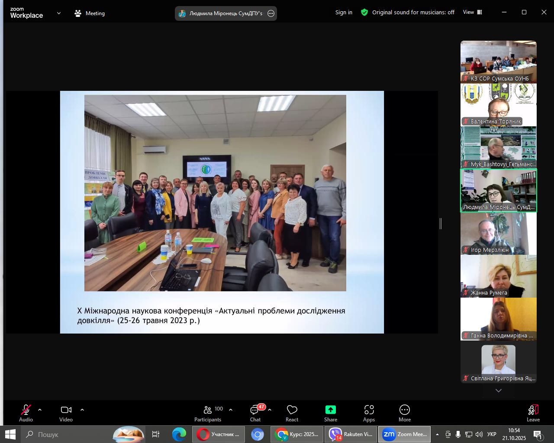Image resolution: width=554 pixels, height=443 pixels.
Task: Open the Zoom Workplace dropdown chevron
Action: click(59, 13)
